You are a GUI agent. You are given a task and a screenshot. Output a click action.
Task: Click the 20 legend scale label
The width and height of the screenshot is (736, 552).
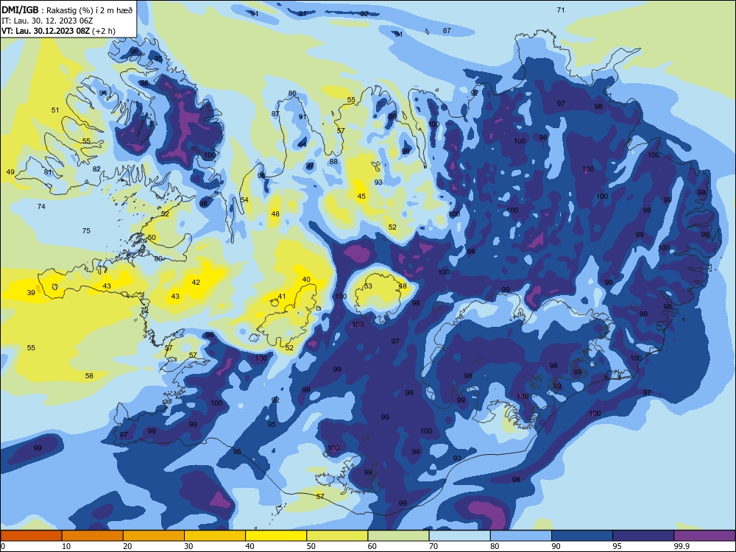(x=127, y=546)
